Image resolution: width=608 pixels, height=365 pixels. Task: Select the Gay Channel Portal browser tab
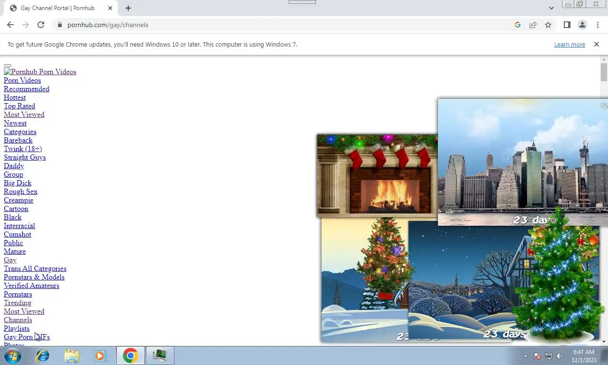pos(60,8)
